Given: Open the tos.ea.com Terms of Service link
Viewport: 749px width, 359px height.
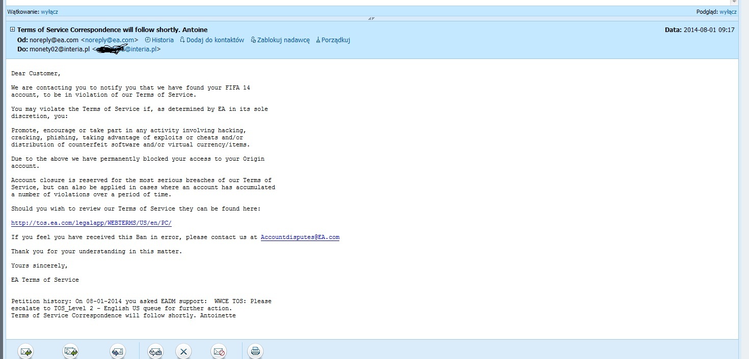Looking at the screenshot, I should click(91, 223).
